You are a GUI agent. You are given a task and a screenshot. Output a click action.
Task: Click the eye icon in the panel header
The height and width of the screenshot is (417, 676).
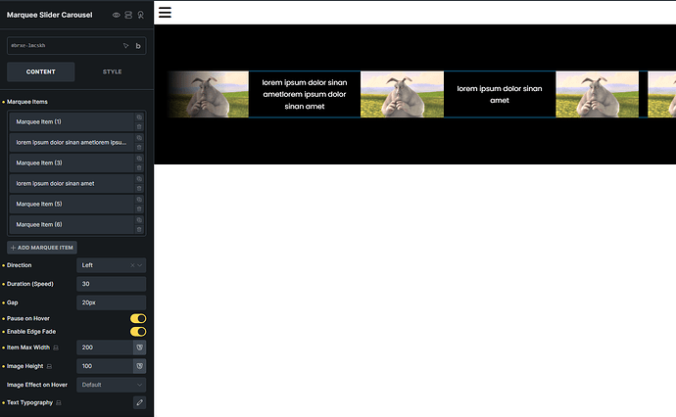tap(117, 16)
